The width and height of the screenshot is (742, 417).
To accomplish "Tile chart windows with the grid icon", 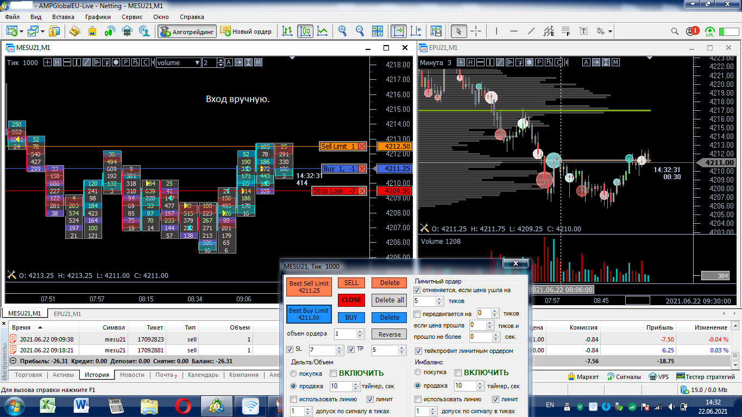I will click(378, 31).
